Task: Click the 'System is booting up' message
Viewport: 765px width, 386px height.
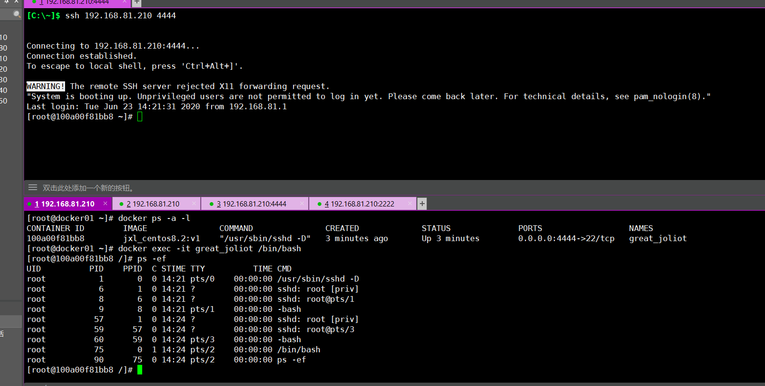Action: [369, 96]
